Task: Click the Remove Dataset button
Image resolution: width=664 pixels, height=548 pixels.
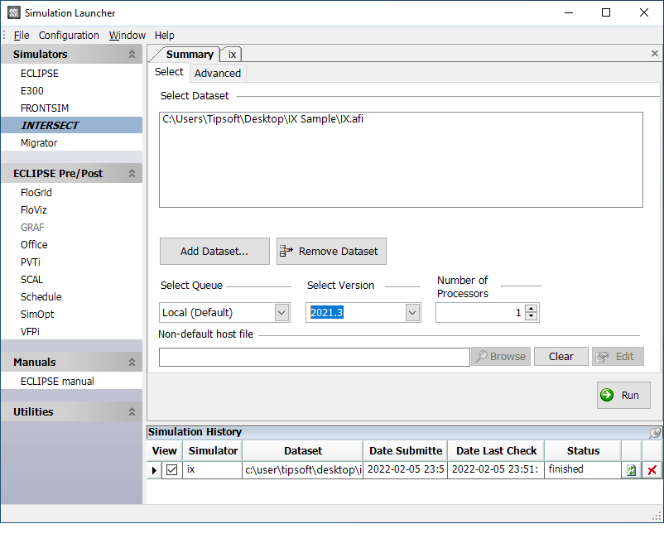Action: click(331, 251)
